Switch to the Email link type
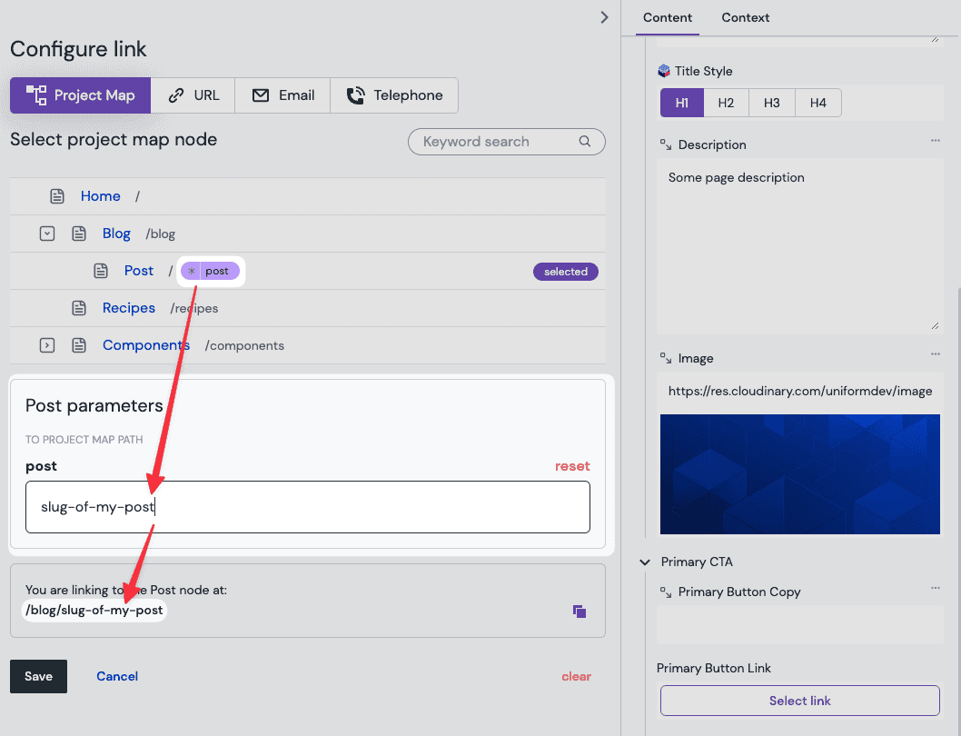961x736 pixels. [x=282, y=95]
